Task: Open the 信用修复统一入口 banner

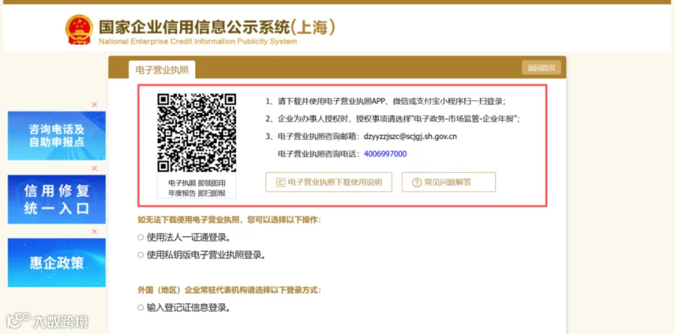Action: [56, 199]
